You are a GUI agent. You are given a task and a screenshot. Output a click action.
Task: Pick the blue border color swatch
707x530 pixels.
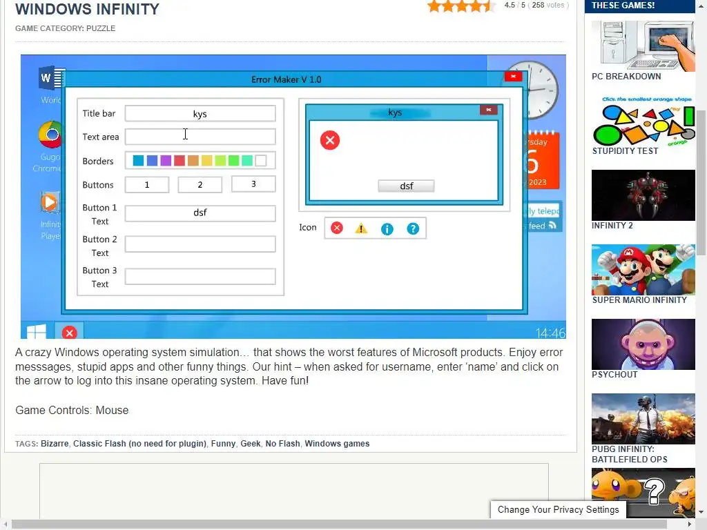click(x=153, y=160)
